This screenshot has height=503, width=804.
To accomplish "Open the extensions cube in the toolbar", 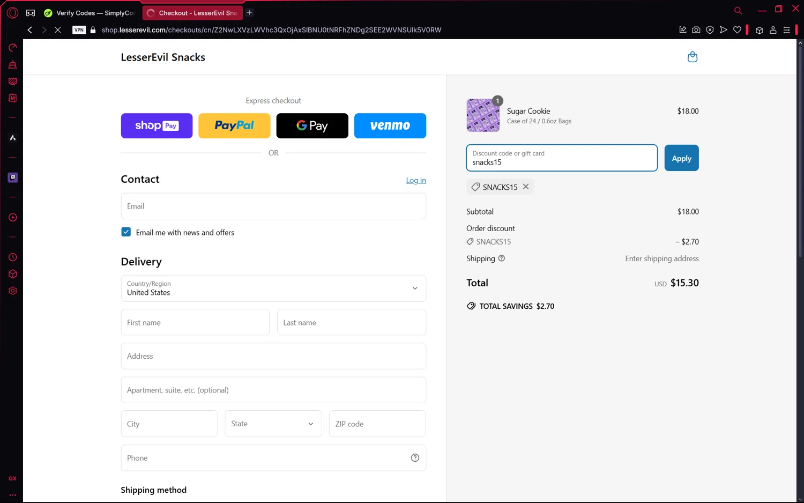I will [760, 30].
